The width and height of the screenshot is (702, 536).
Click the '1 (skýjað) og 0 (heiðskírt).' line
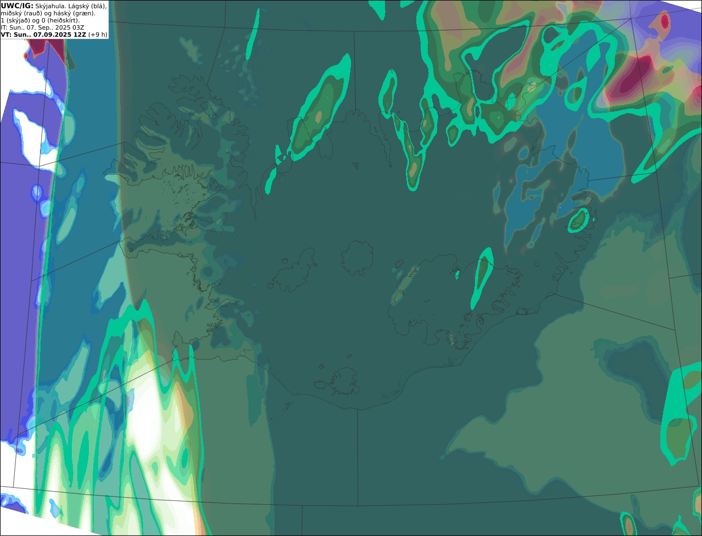[41, 20]
